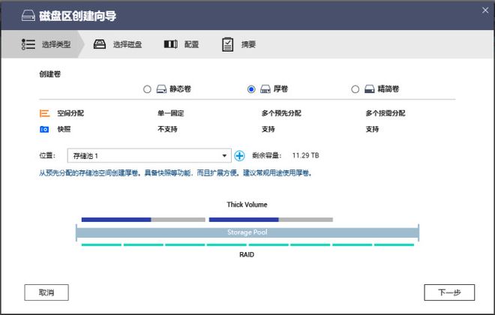
Task: Click the thin volume disk icon
Action: pos(369,89)
